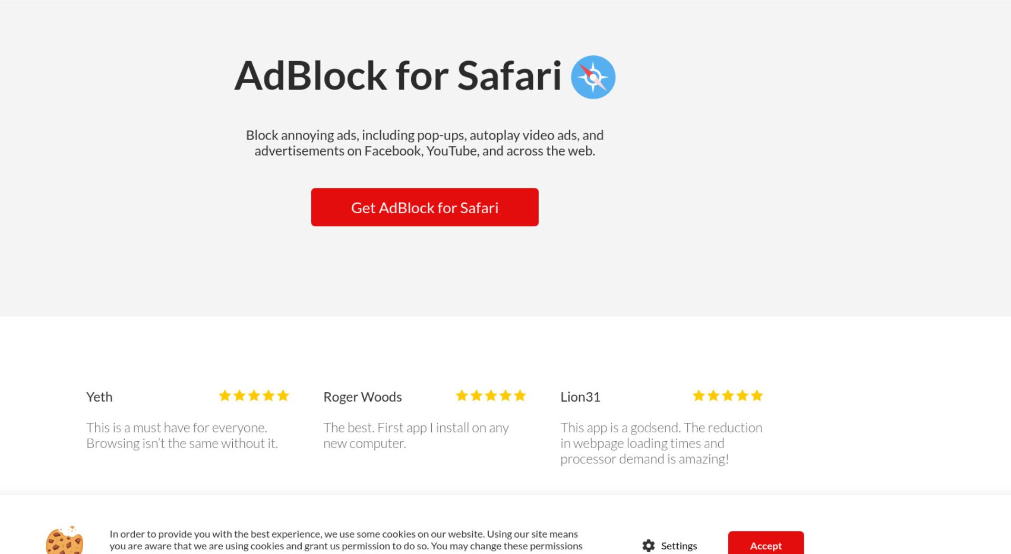The height and width of the screenshot is (554, 1011).
Task: Select the reviewer name Yeth
Action: tap(100, 397)
